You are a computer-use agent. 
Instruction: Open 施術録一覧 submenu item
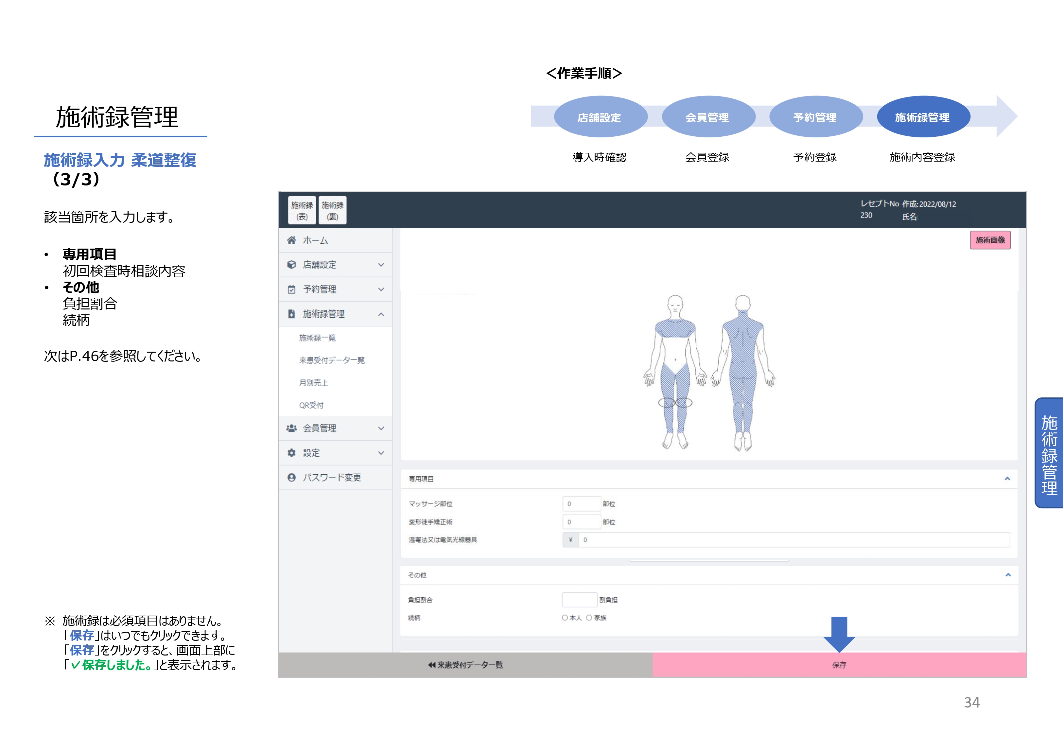pyautogui.click(x=317, y=338)
